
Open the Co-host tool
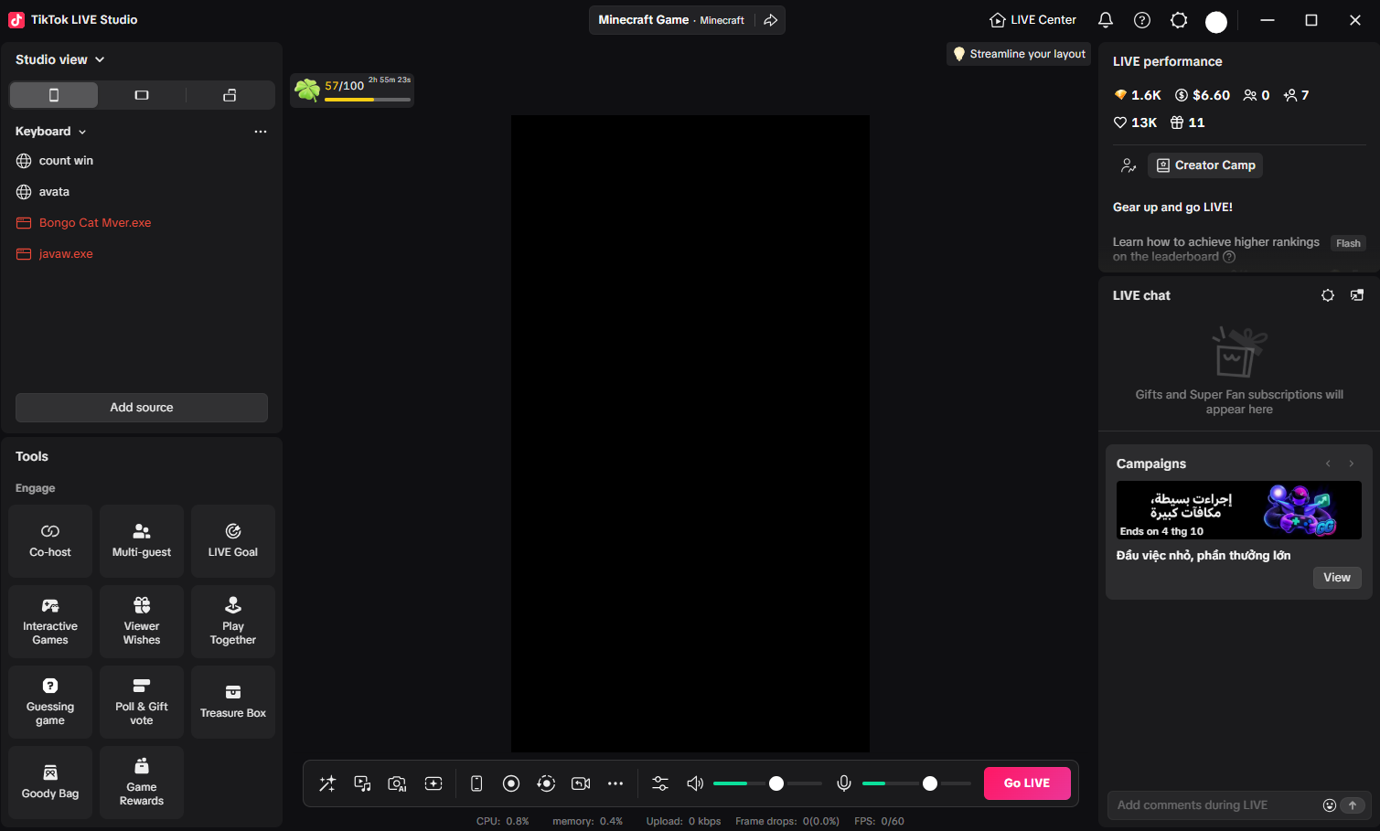pyautogui.click(x=50, y=541)
